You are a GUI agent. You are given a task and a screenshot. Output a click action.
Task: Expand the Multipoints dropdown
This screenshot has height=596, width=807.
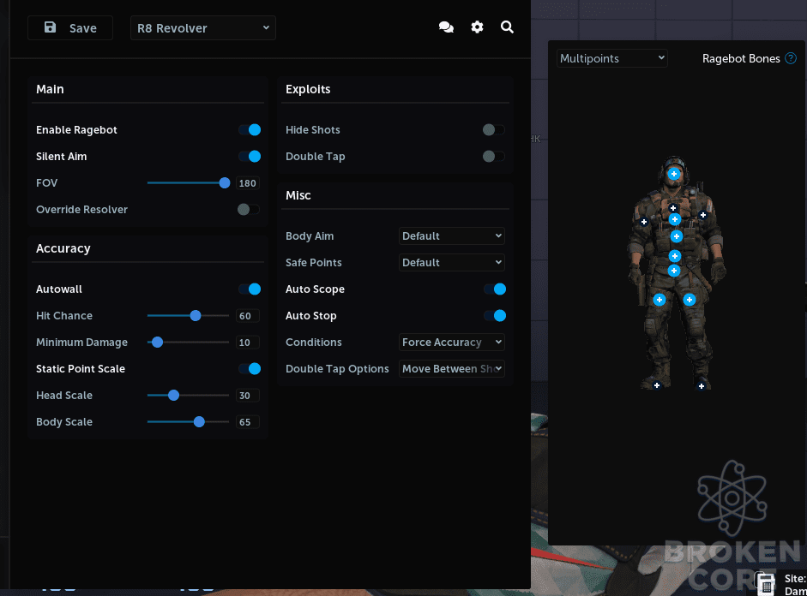point(612,58)
